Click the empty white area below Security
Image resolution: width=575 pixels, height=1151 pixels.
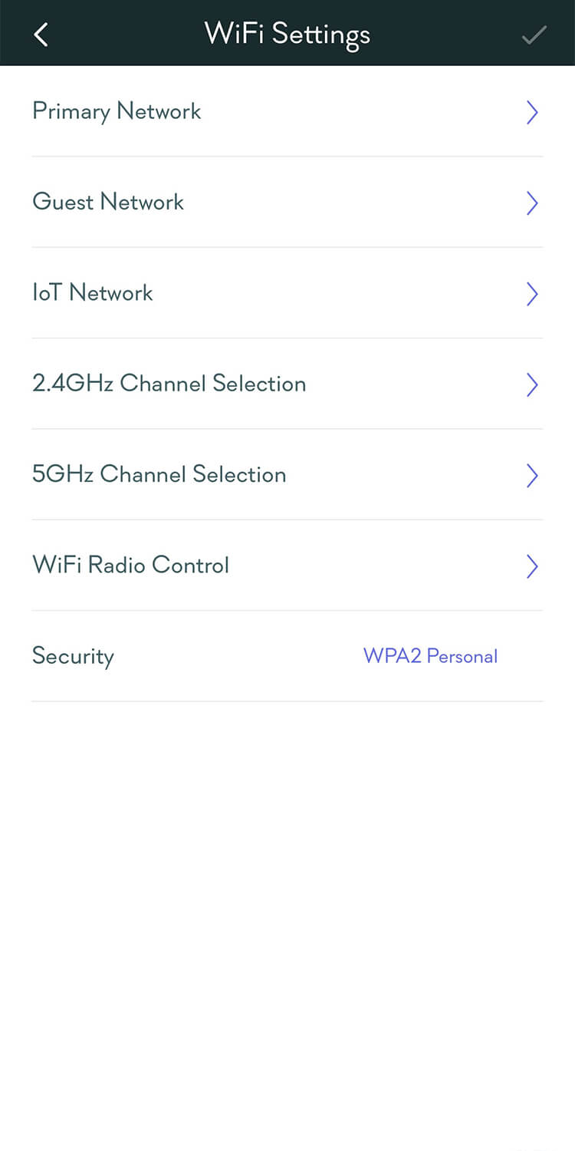(x=287, y=882)
